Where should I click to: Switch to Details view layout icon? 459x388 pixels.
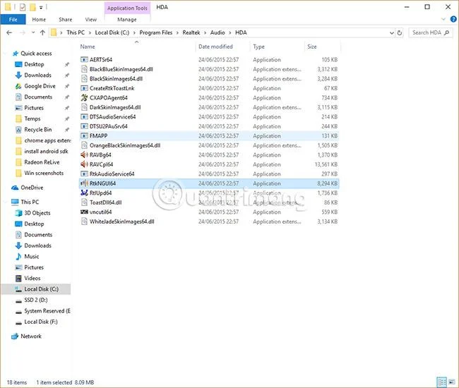(x=441, y=382)
